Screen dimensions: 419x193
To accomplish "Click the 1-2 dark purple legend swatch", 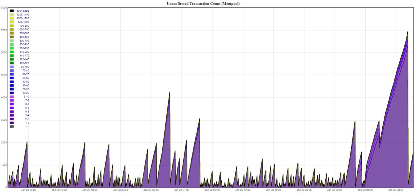I will click(x=12, y=123).
